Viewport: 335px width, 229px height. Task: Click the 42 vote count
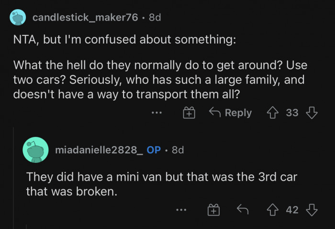(x=292, y=210)
